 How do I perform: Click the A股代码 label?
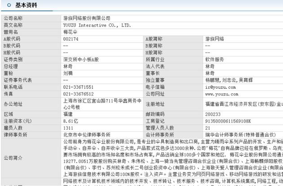tap(12, 39)
